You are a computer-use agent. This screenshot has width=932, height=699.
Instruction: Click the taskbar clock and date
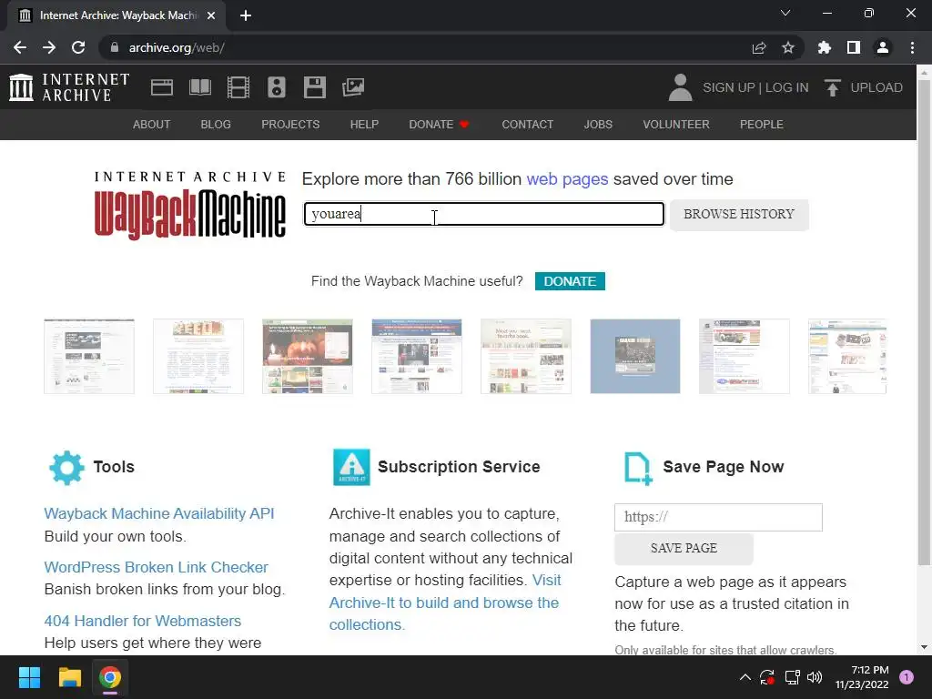(862, 677)
